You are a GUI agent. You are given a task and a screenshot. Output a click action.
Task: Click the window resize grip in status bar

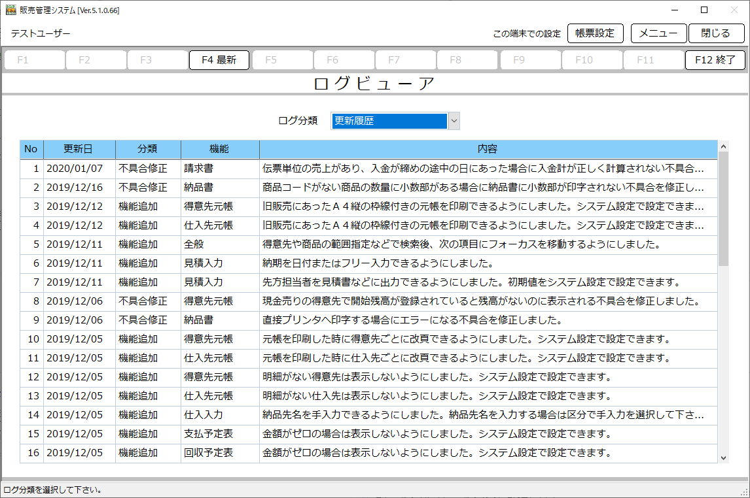click(x=744, y=493)
